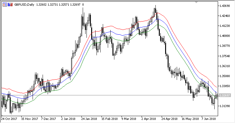Click the 1.31390 price axis label

pos(225,106)
